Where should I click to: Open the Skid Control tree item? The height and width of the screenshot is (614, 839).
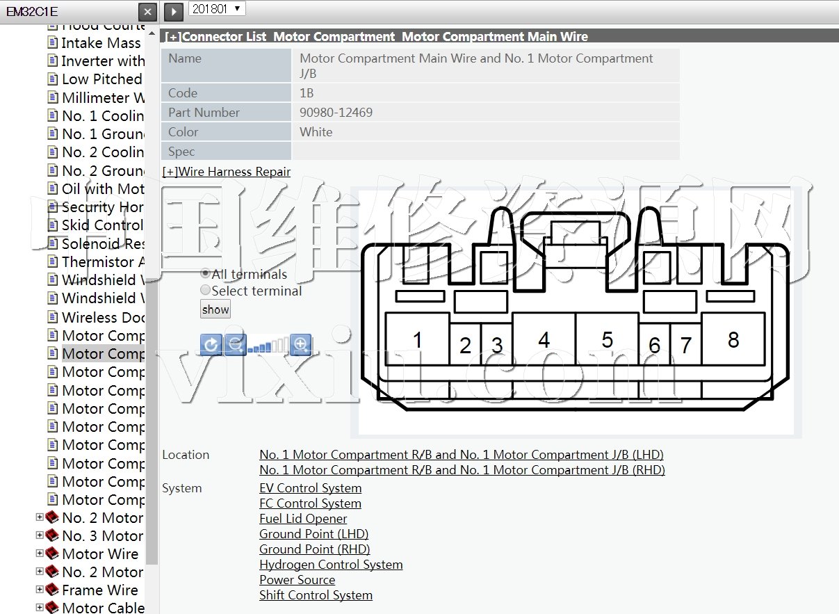pos(102,225)
